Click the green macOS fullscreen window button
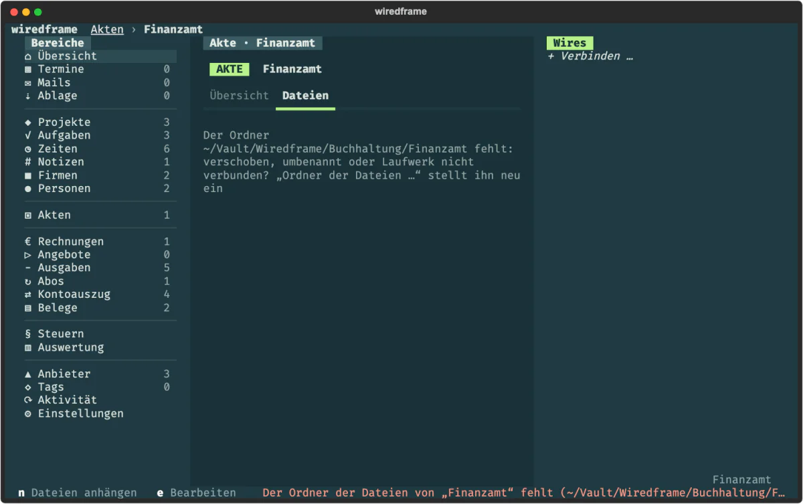 coord(38,12)
